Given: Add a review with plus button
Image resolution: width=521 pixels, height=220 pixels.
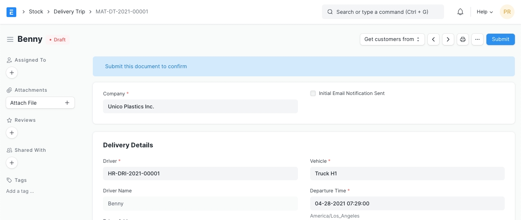Looking at the screenshot, I should coord(12,133).
